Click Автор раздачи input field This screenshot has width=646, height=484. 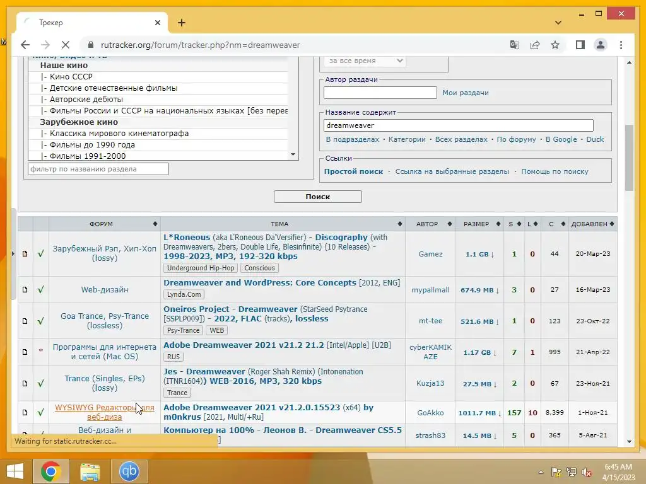[x=380, y=93]
